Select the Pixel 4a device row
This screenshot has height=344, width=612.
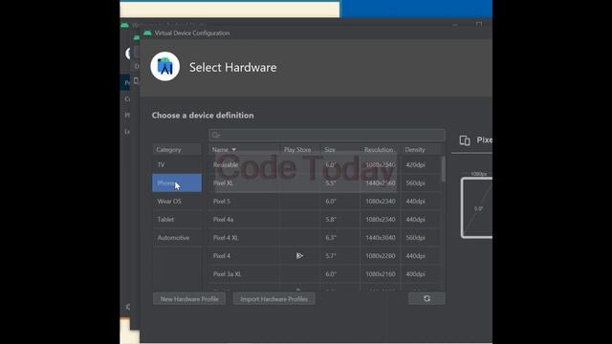(325, 219)
